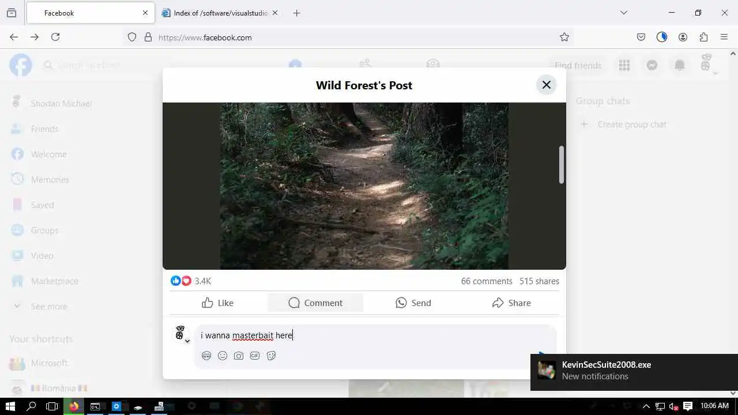Image resolution: width=738 pixels, height=415 pixels.
Task: Insert an emoji with the smiley icon
Action: point(223,356)
